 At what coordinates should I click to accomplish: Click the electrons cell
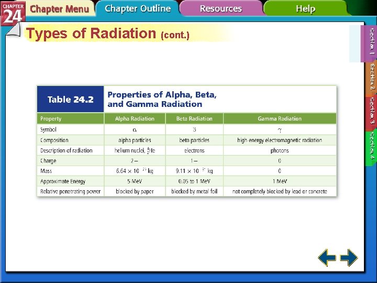point(194,150)
